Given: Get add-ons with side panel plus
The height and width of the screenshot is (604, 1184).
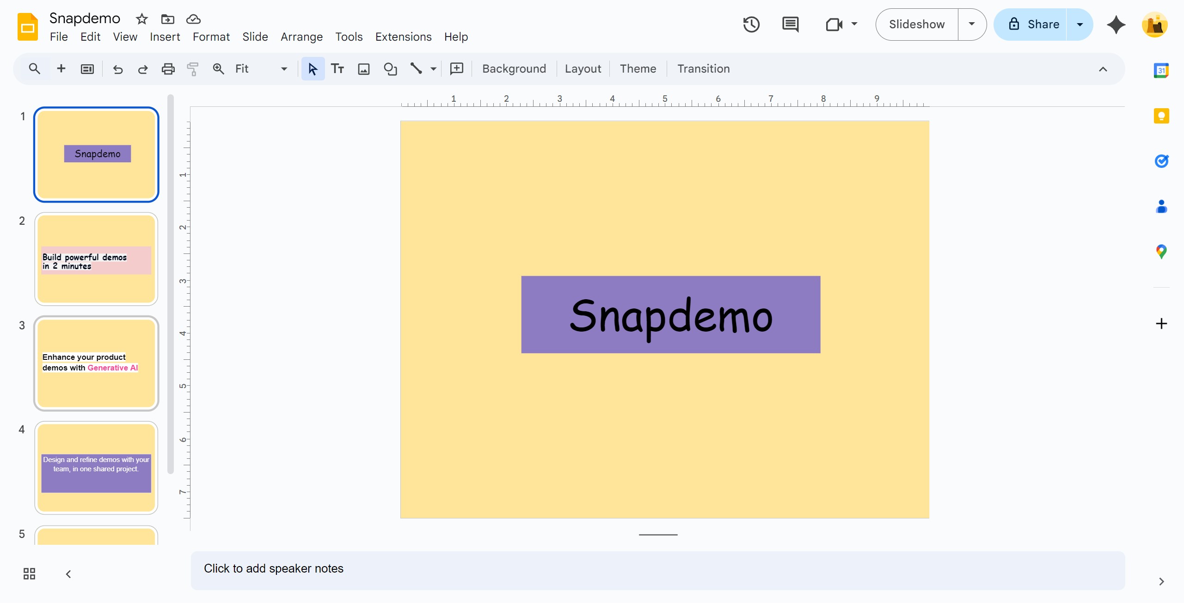Looking at the screenshot, I should [x=1161, y=323].
